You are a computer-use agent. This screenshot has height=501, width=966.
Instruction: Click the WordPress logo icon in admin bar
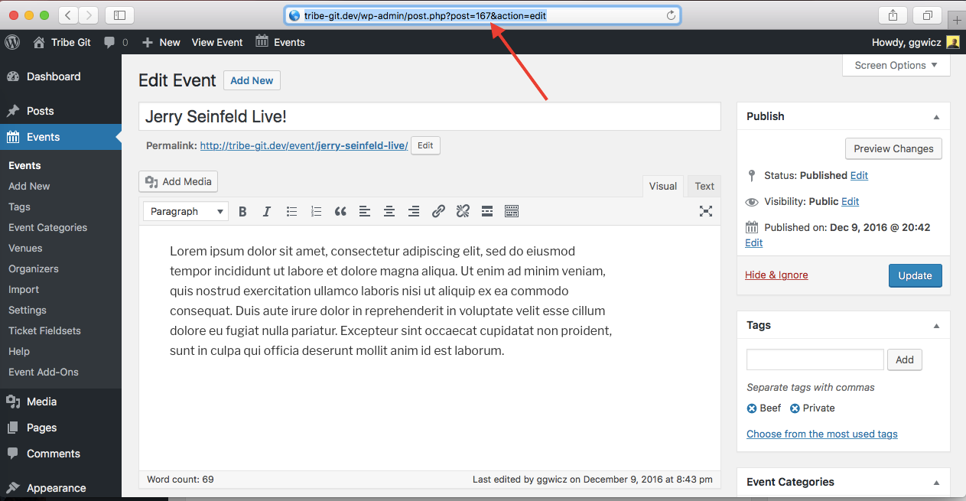coord(12,42)
